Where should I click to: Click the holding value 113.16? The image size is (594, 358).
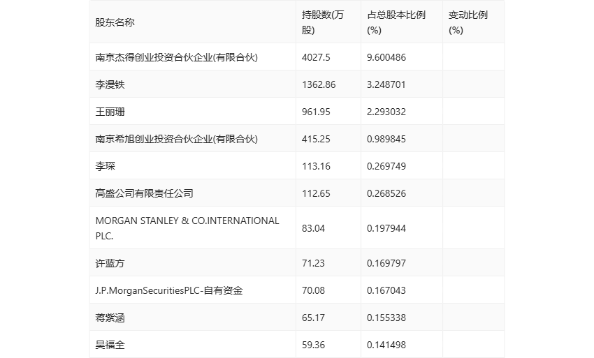[316, 166]
